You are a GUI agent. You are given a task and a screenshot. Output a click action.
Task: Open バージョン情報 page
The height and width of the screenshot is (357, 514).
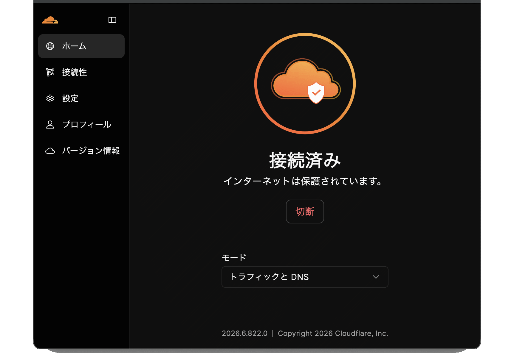tap(81, 151)
